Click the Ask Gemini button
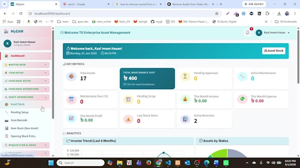 click(254, 4)
